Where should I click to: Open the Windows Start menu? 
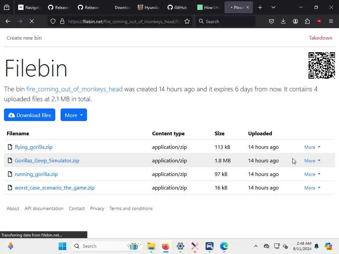coord(63,246)
